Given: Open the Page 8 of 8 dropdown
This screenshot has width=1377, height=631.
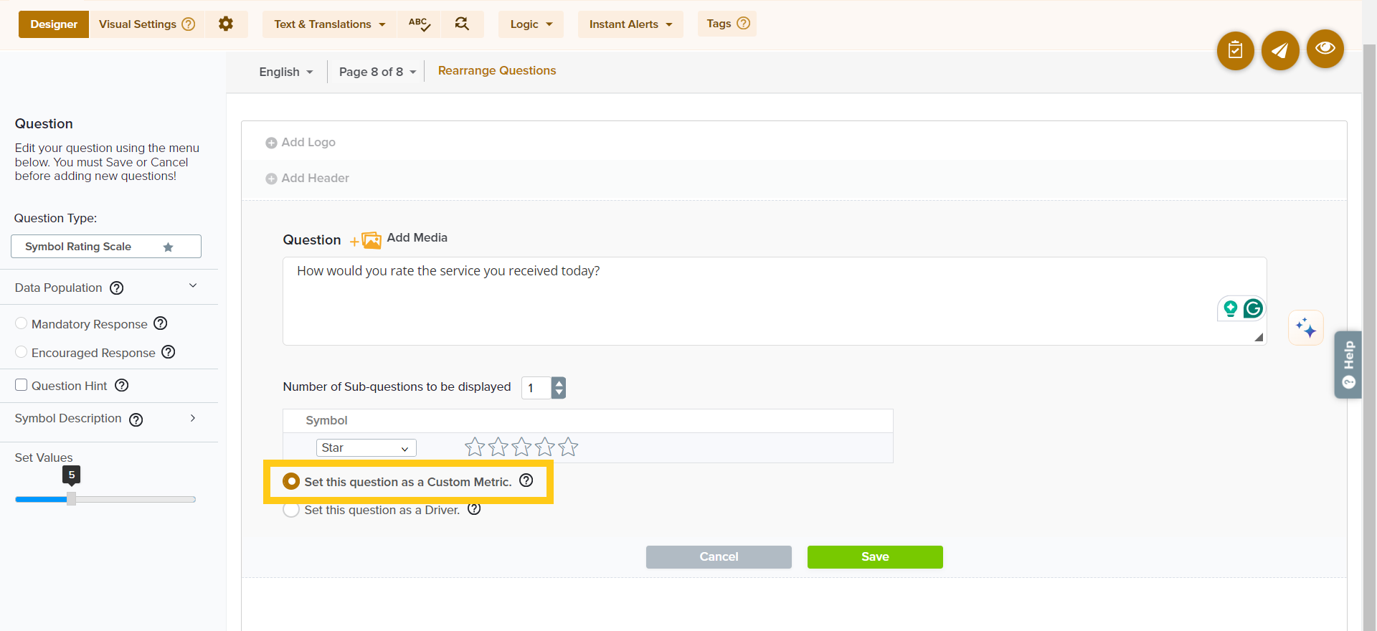Looking at the screenshot, I should pyautogui.click(x=377, y=72).
